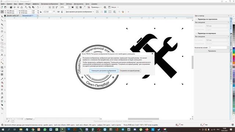Viewport: 235px width, 132px height.
Task: Select the Text tool
Action: click(2, 55)
